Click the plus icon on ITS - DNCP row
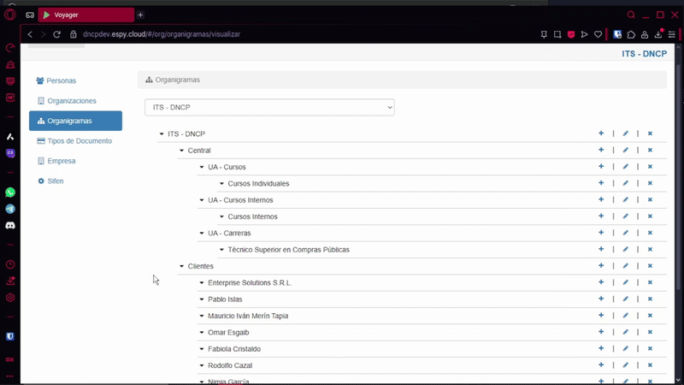 coord(601,133)
